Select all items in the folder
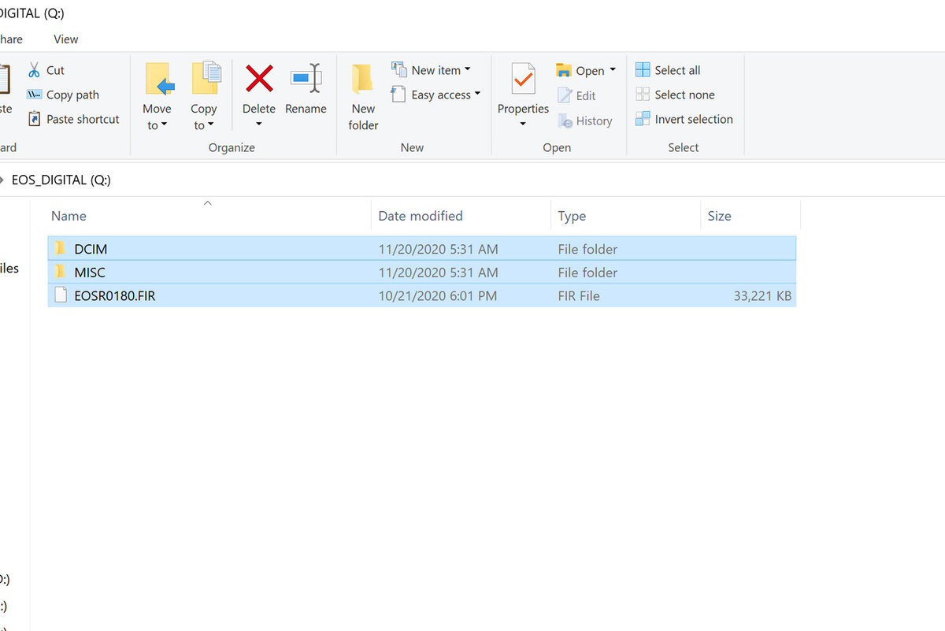The image size is (945, 631). point(667,70)
